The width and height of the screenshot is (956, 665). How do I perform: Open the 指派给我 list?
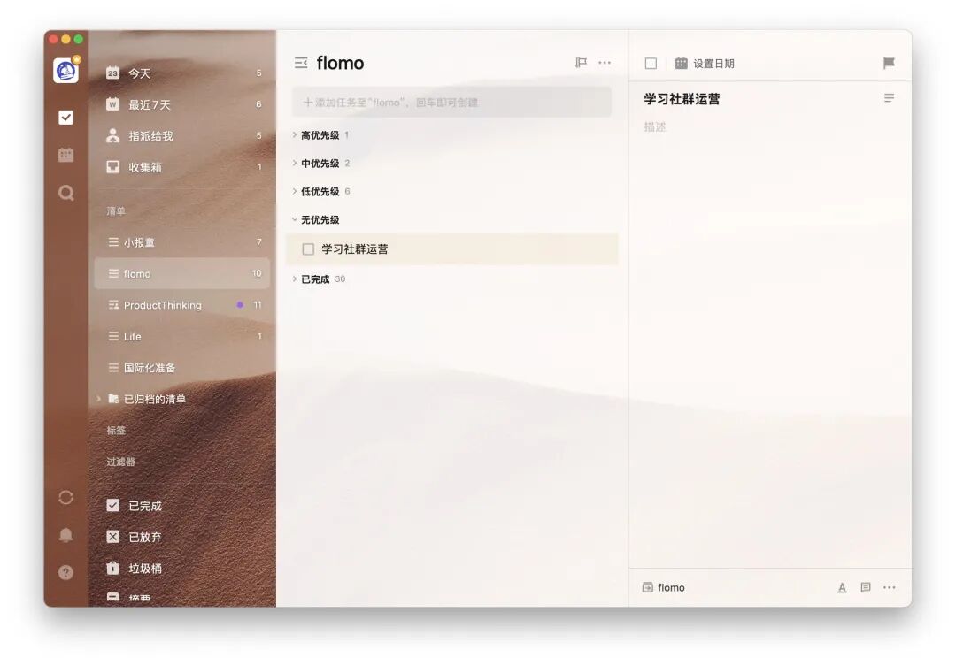pyautogui.click(x=182, y=136)
